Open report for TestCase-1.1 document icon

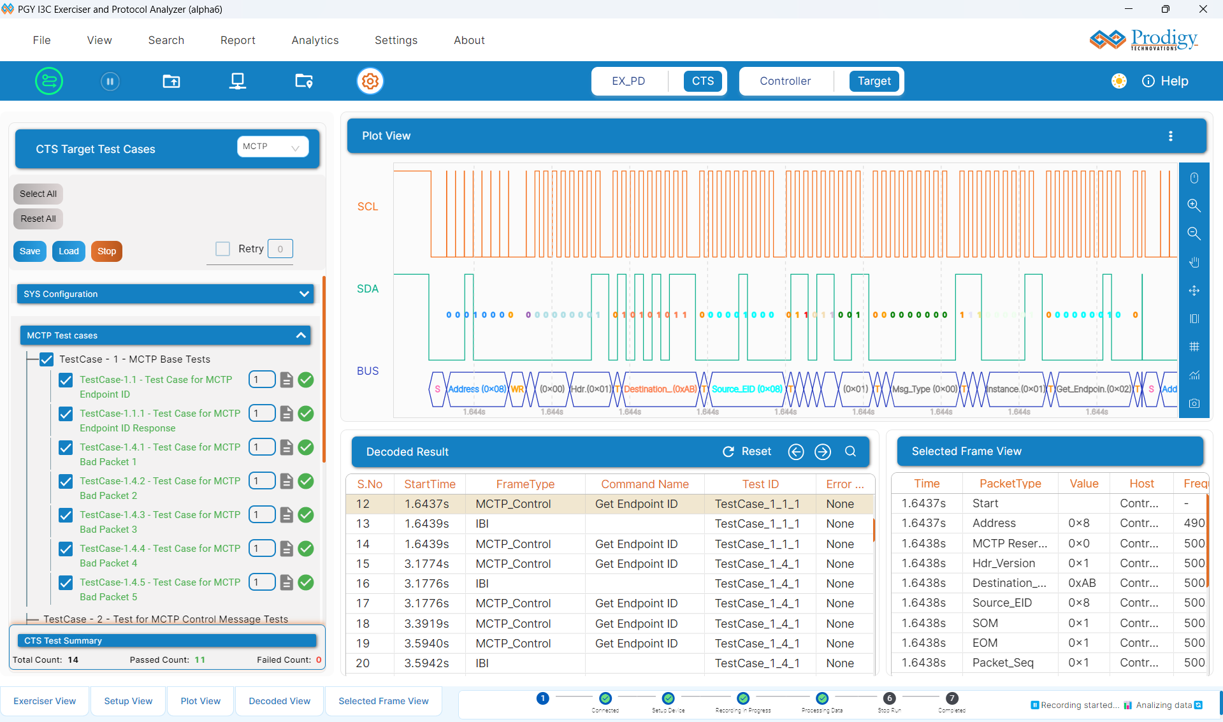(287, 380)
